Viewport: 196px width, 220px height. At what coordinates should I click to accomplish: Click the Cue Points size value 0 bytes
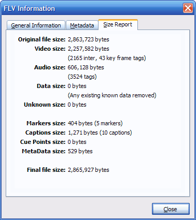click(x=77, y=142)
